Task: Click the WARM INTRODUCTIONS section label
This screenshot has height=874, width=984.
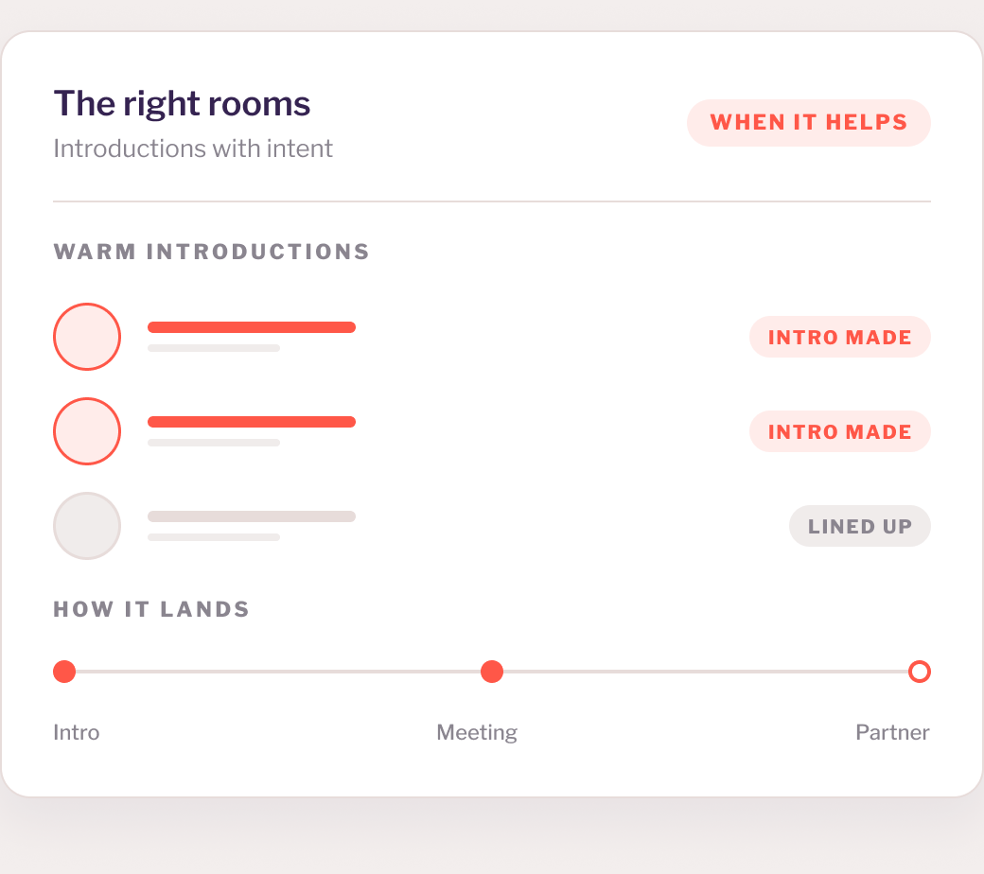Action: tap(212, 252)
